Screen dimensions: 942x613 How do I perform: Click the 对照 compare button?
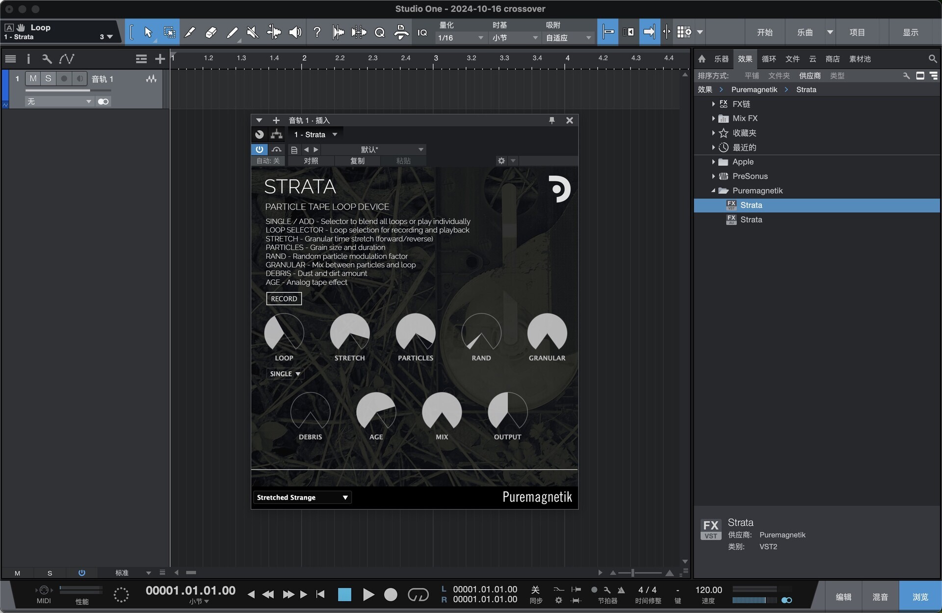click(311, 161)
